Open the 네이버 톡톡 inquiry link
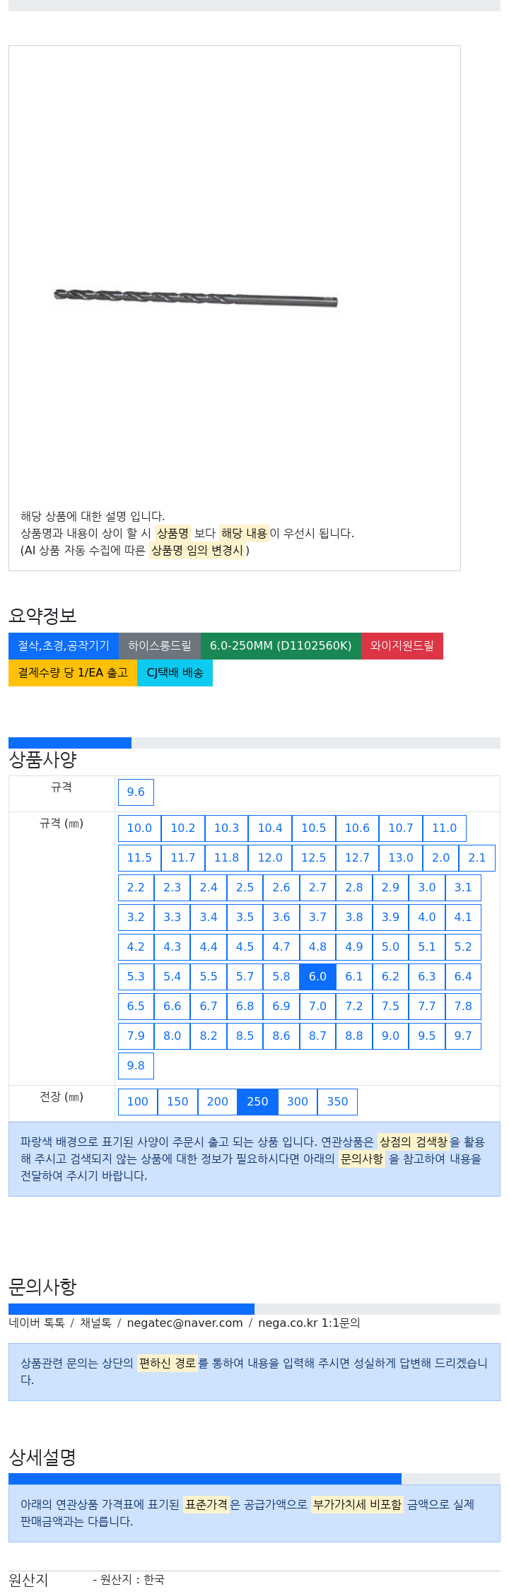 (37, 1323)
